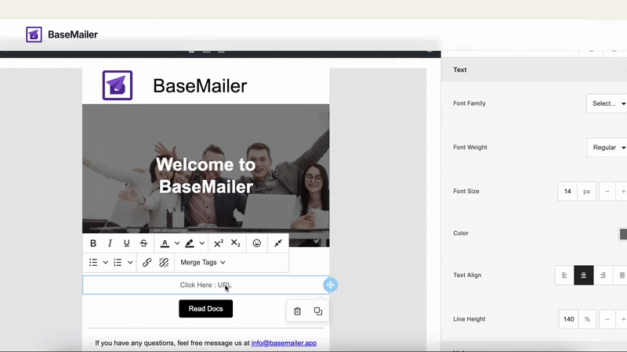Click the Line Height value field

coord(568,319)
